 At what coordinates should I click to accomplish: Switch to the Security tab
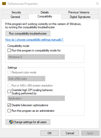[x=16, y=12]
